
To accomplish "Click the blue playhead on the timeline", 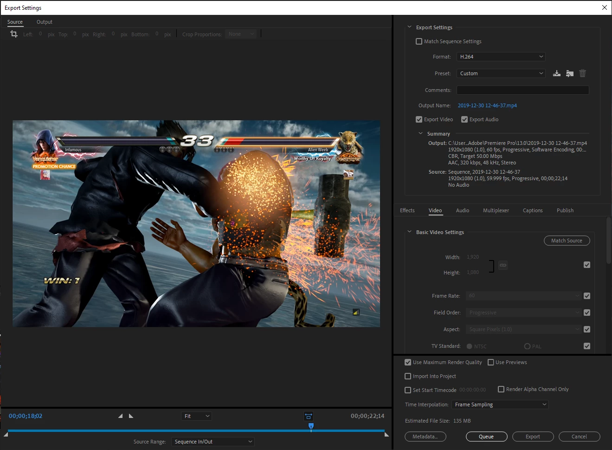I will [x=311, y=426].
